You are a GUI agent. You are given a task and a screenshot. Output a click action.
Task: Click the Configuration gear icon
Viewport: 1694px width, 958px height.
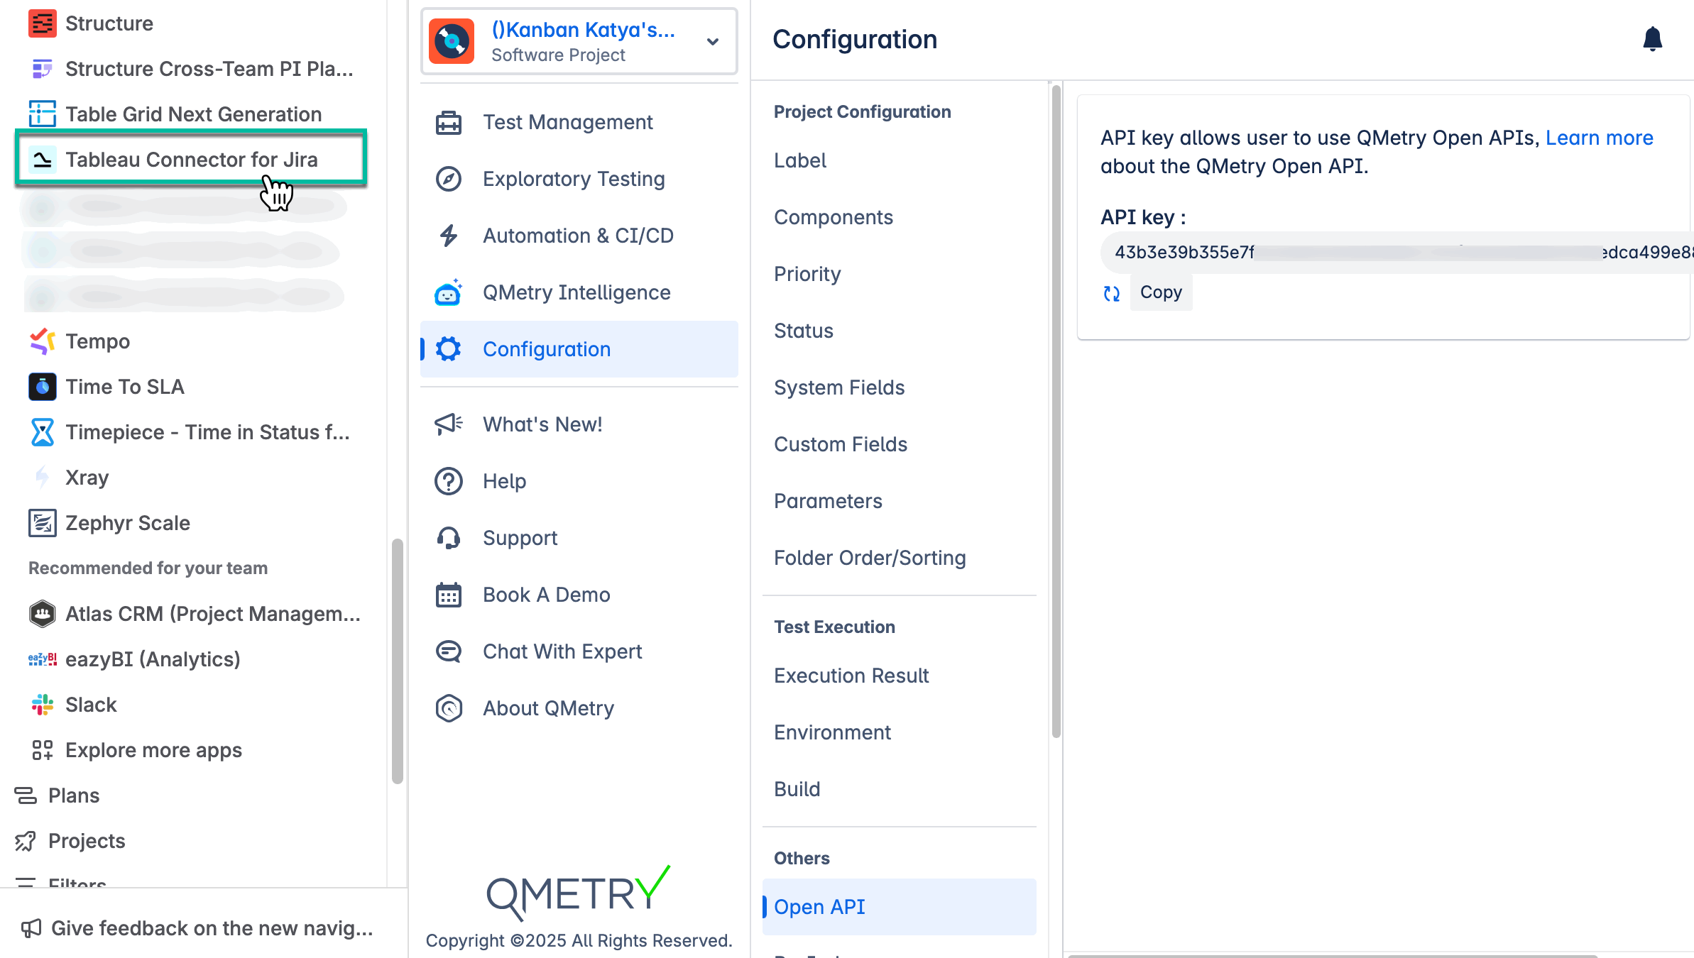(x=448, y=348)
